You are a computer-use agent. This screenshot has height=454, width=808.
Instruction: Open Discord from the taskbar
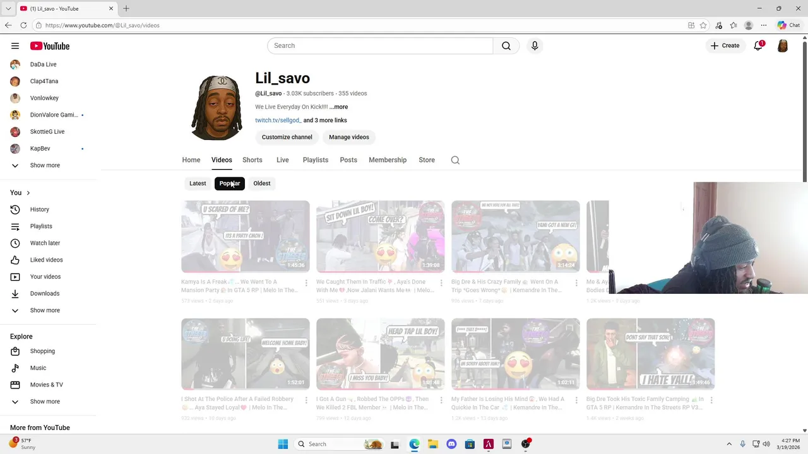pos(451,444)
